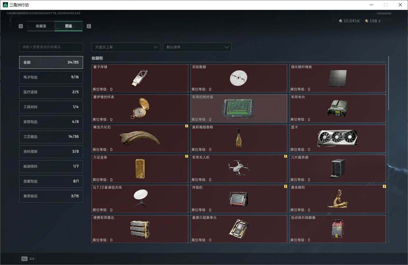Open the 黄金瞪羚 golden gazelle icon
Image resolution: width=408 pixels, height=265 pixels.
338,199
